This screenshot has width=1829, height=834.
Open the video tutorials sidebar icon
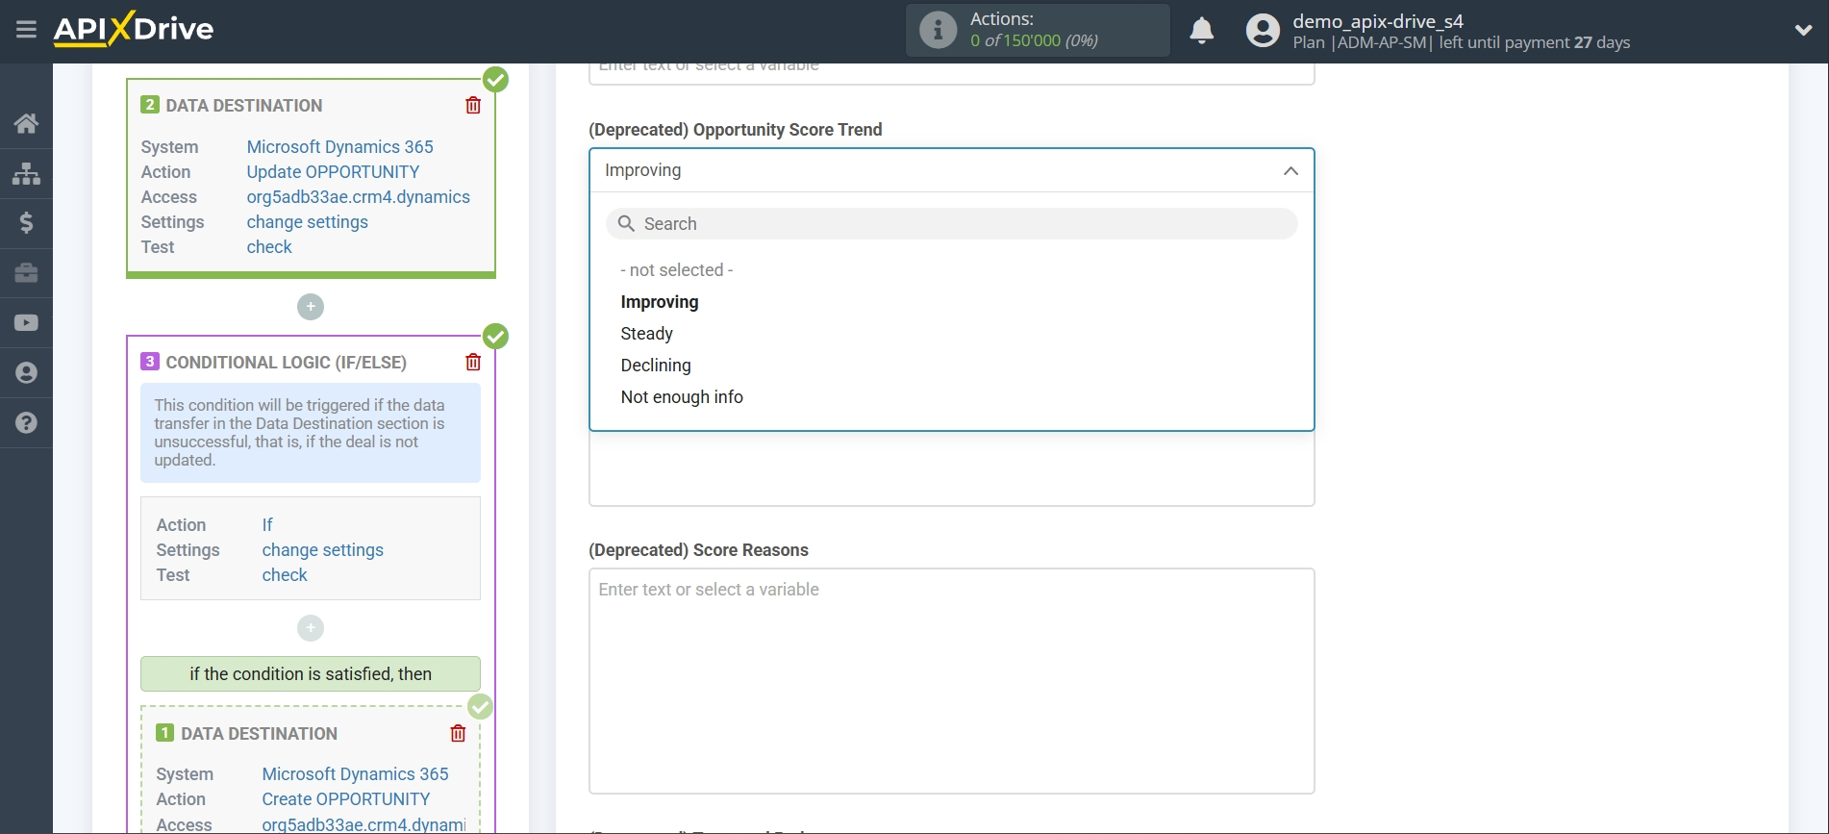pyautogui.click(x=26, y=323)
